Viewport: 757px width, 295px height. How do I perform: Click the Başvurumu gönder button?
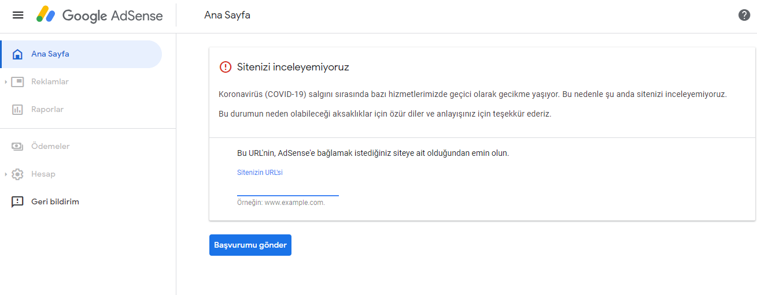click(250, 245)
